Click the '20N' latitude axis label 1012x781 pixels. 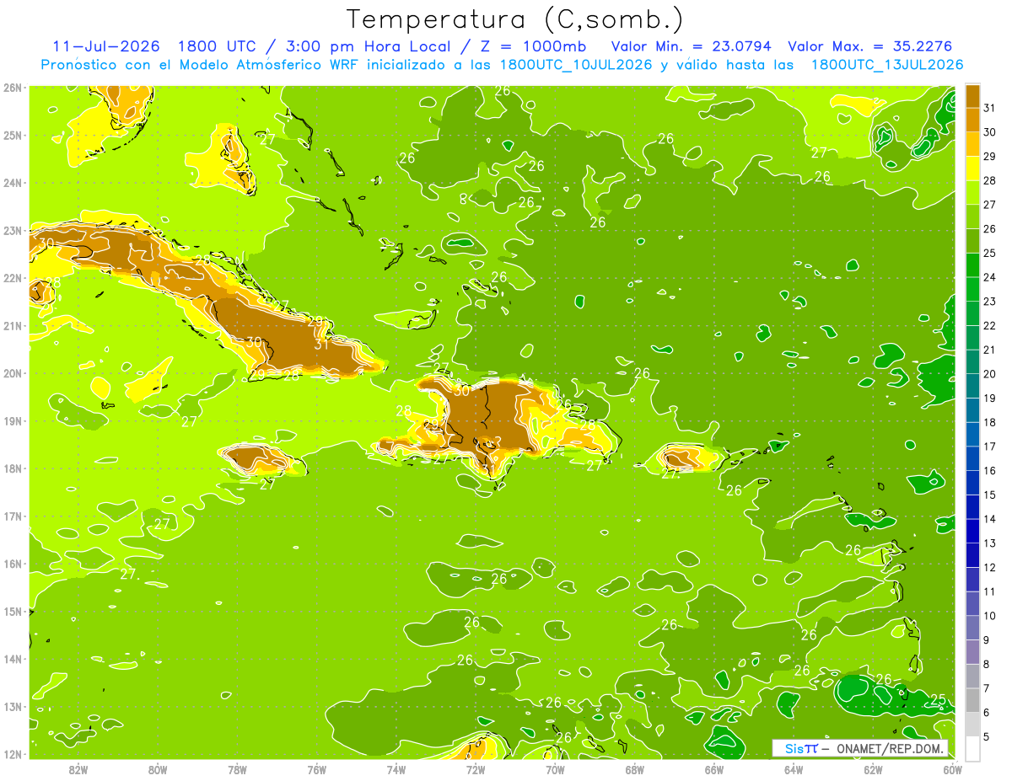pos(13,373)
